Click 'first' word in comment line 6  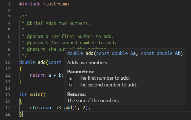click(68, 37)
